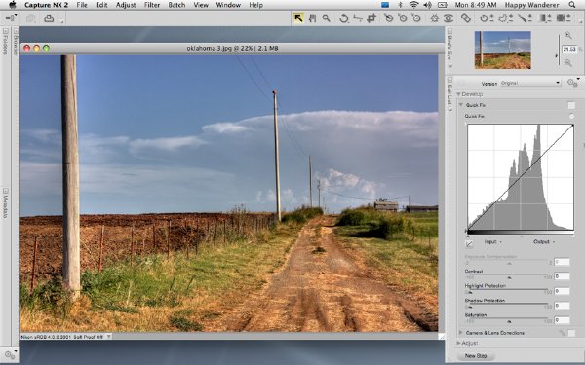Collapse the Develop section

[x=458, y=94]
